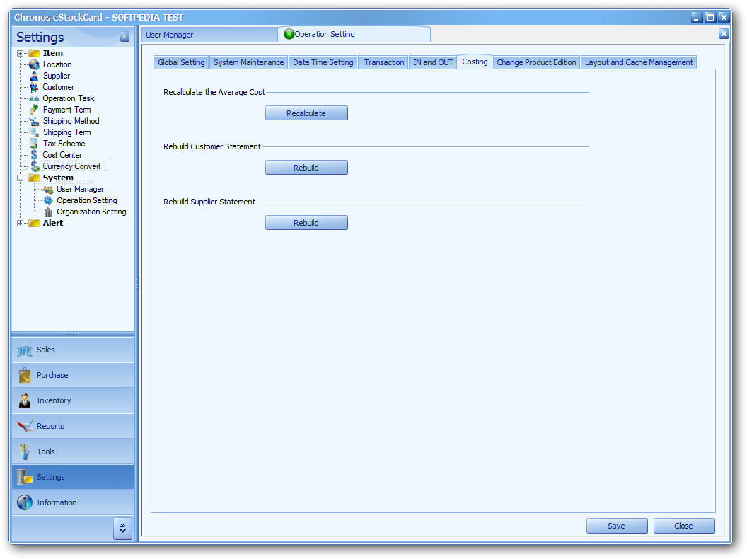Click the sidebar splitter grip handle
The height and width of the screenshot is (559, 747).
coord(137,284)
